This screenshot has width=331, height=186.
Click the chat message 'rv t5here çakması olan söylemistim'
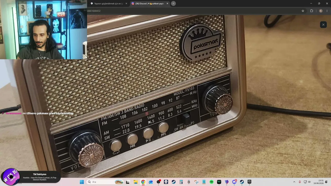[48, 113]
